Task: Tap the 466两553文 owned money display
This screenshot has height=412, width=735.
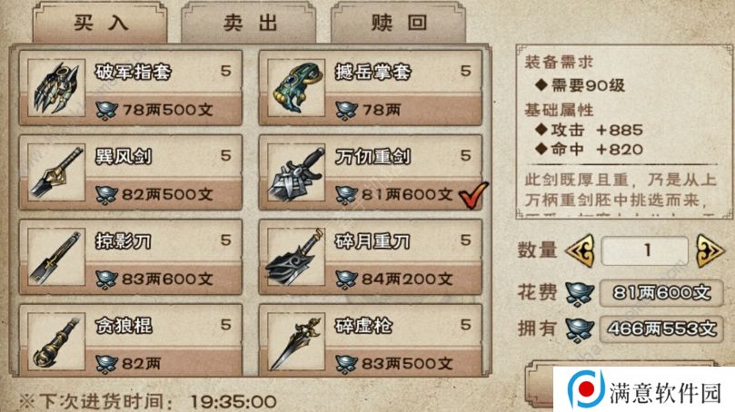Action: pos(662,329)
